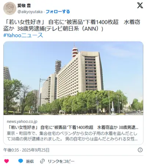Click the chain link copy icon
Viewport: 147px width, 166px height.
[42, 161]
